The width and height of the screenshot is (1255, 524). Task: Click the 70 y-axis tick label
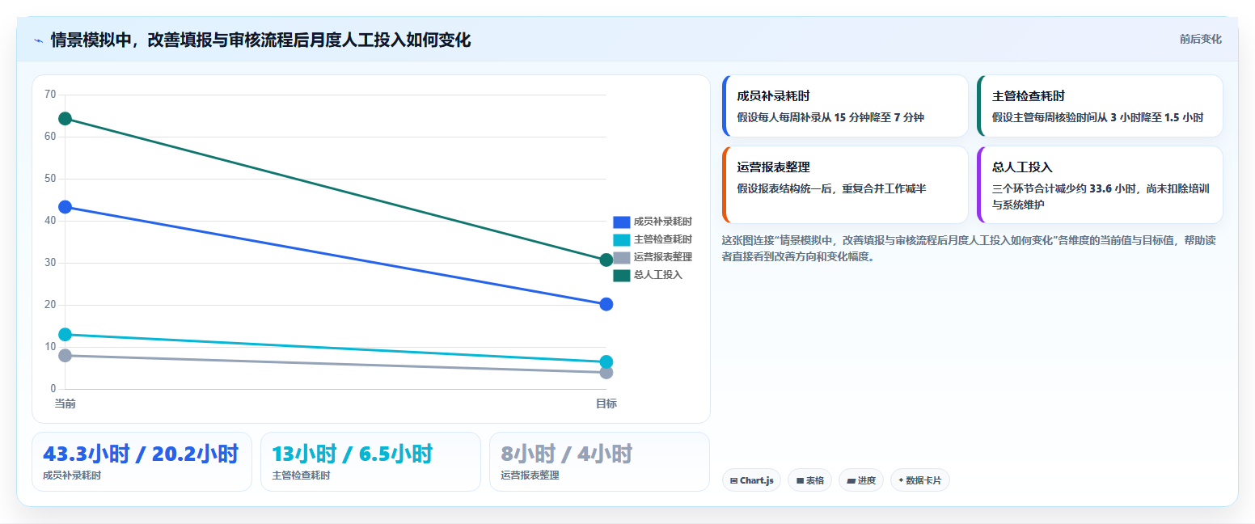pyautogui.click(x=50, y=95)
